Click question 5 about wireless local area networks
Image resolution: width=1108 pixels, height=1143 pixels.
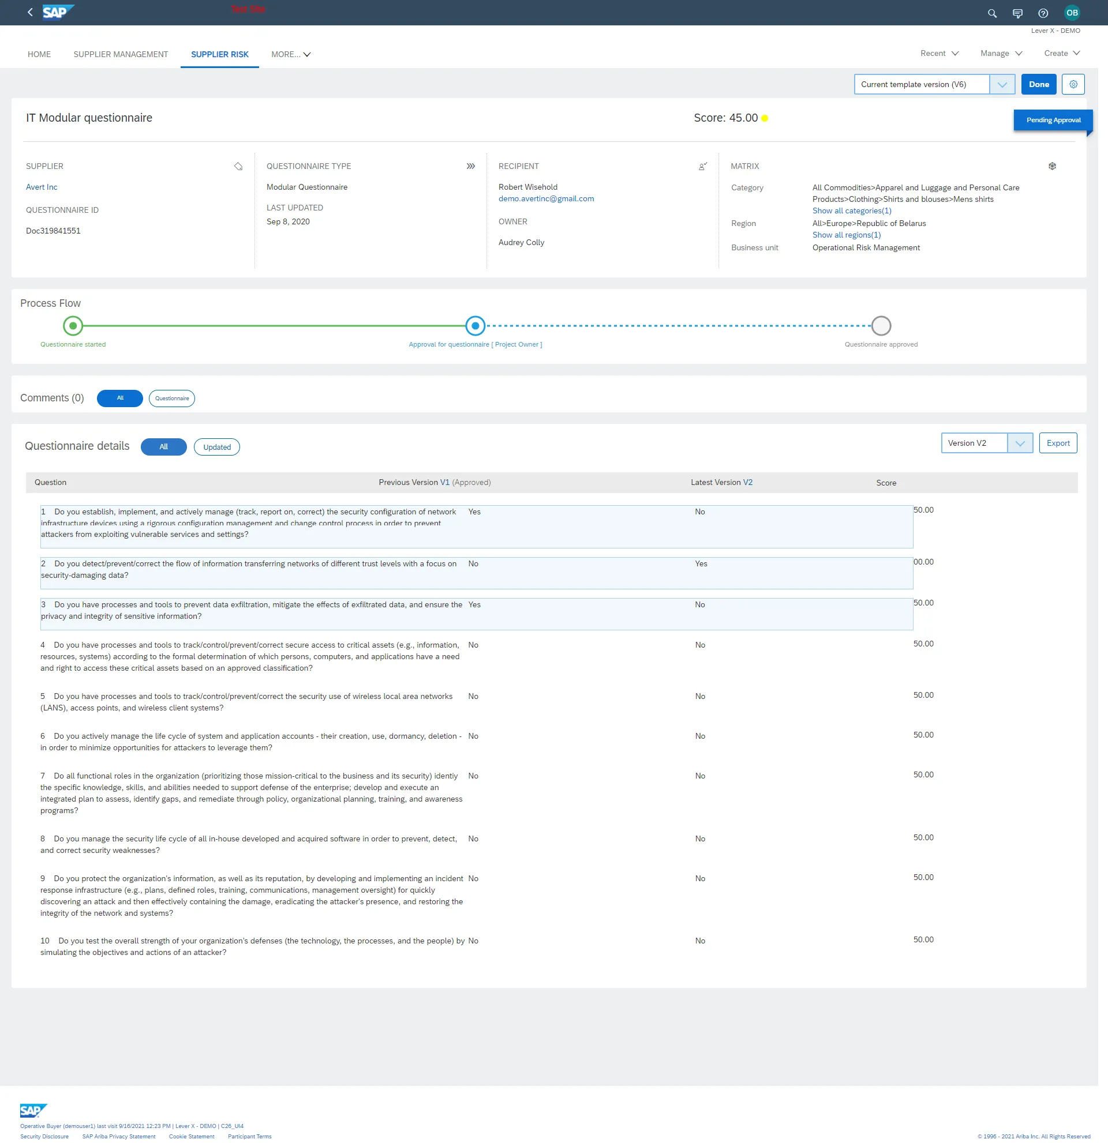click(x=248, y=702)
